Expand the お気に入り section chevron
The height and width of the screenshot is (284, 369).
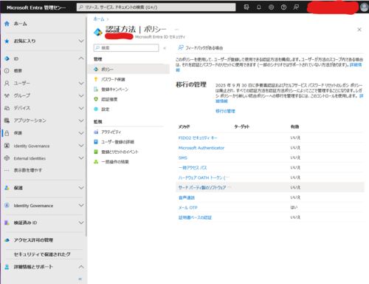[81, 41]
